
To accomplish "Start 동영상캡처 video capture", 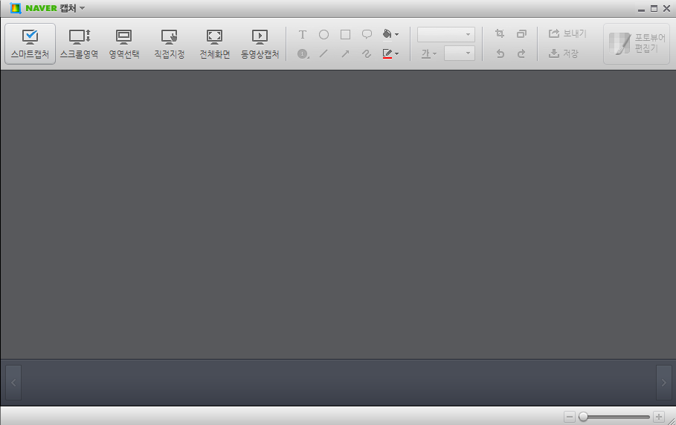I will point(260,44).
